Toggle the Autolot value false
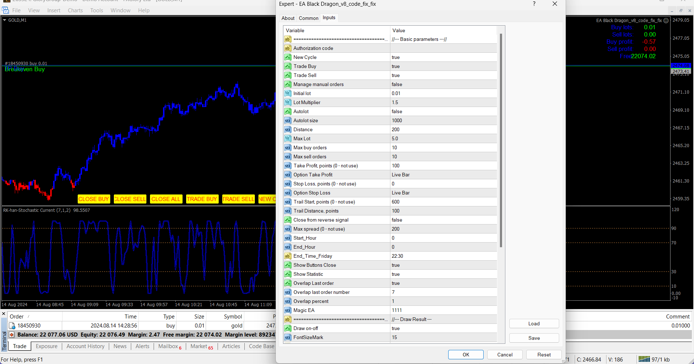The width and height of the screenshot is (694, 364). (x=397, y=111)
